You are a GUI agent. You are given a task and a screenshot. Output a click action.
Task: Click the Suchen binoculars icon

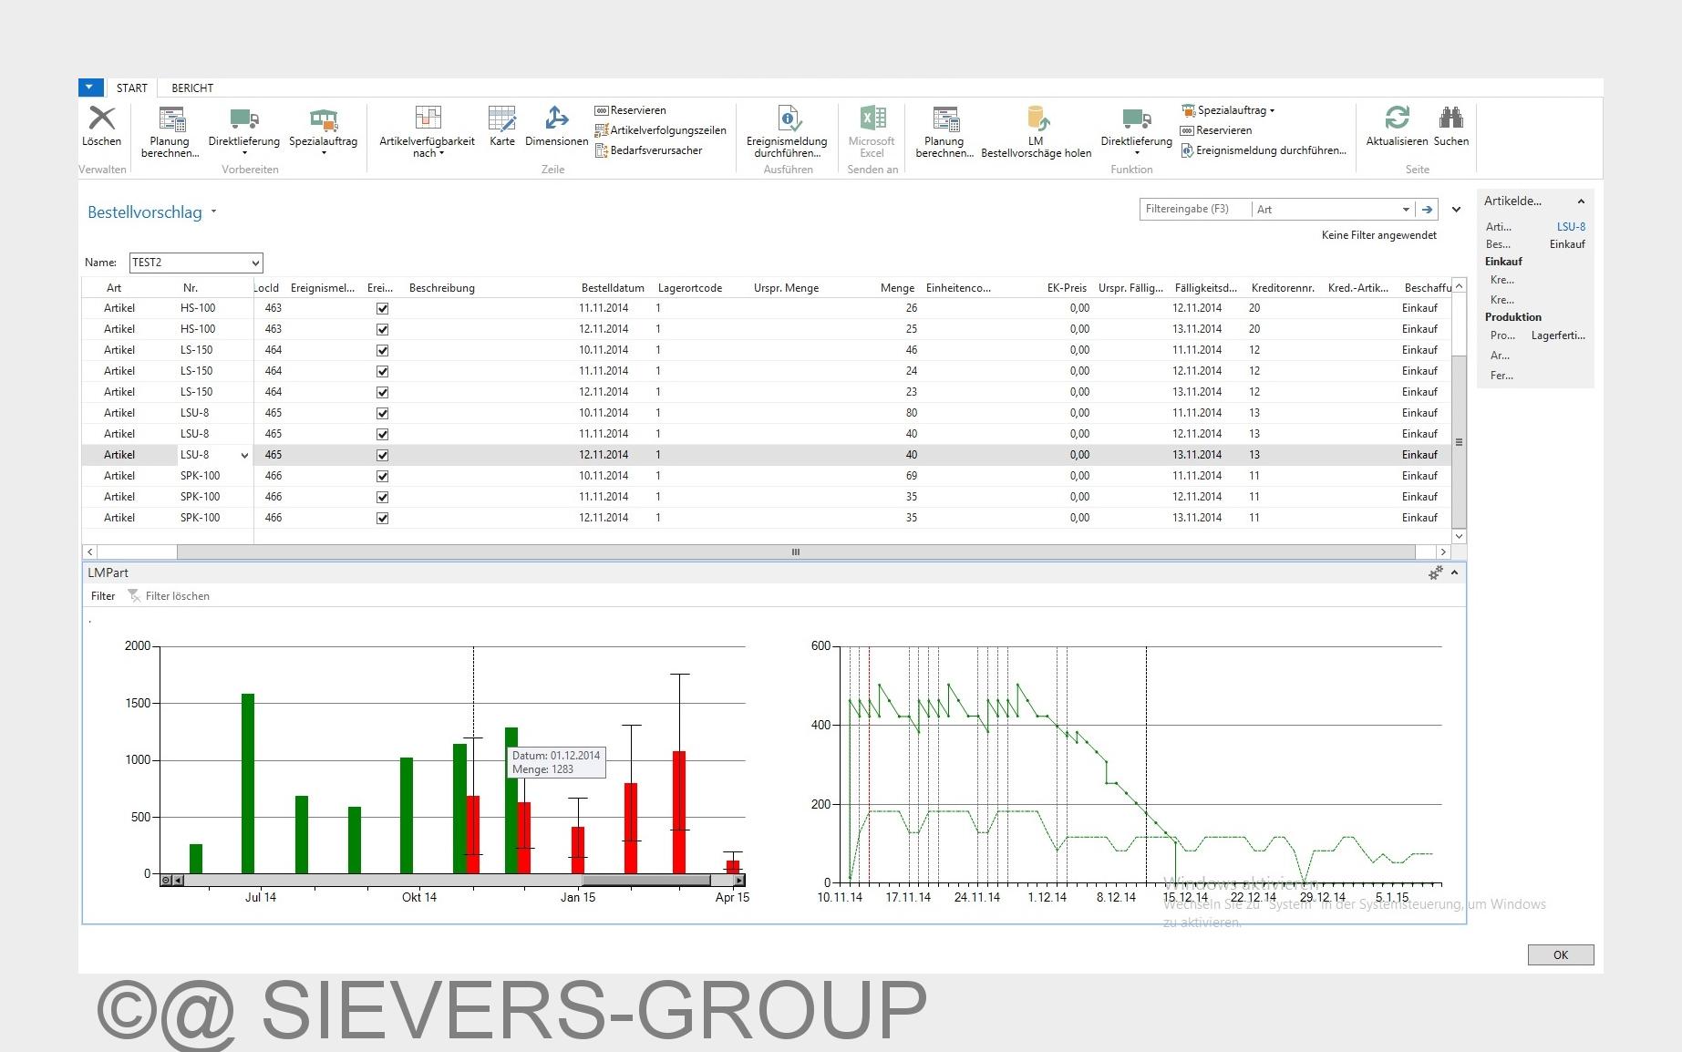(1450, 119)
